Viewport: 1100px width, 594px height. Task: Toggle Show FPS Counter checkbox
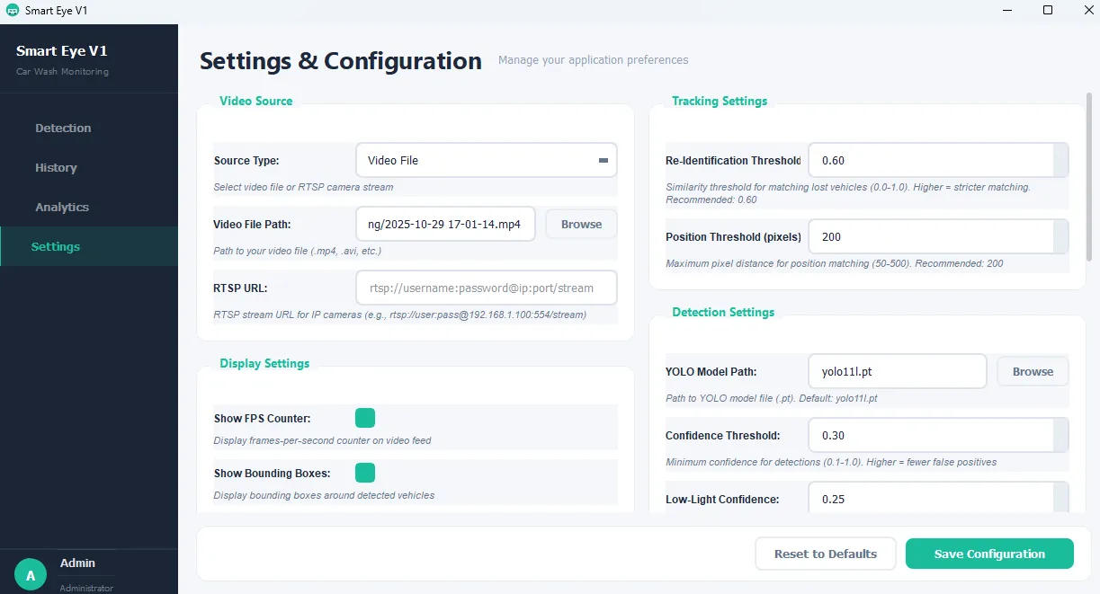click(365, 418)
